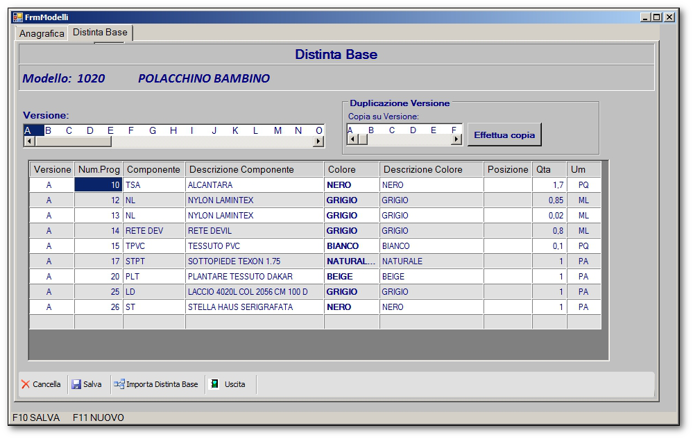Screen dimensions: 693x439
Task: Click the Importa Distinta Base icon
Action: [119, 384]
